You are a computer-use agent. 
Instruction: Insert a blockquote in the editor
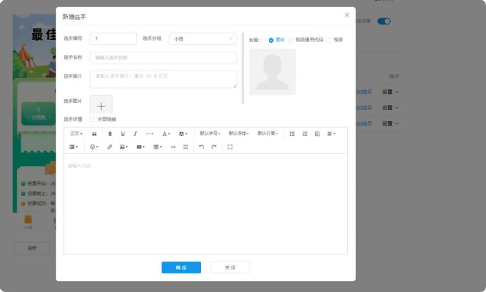point(95,134)
